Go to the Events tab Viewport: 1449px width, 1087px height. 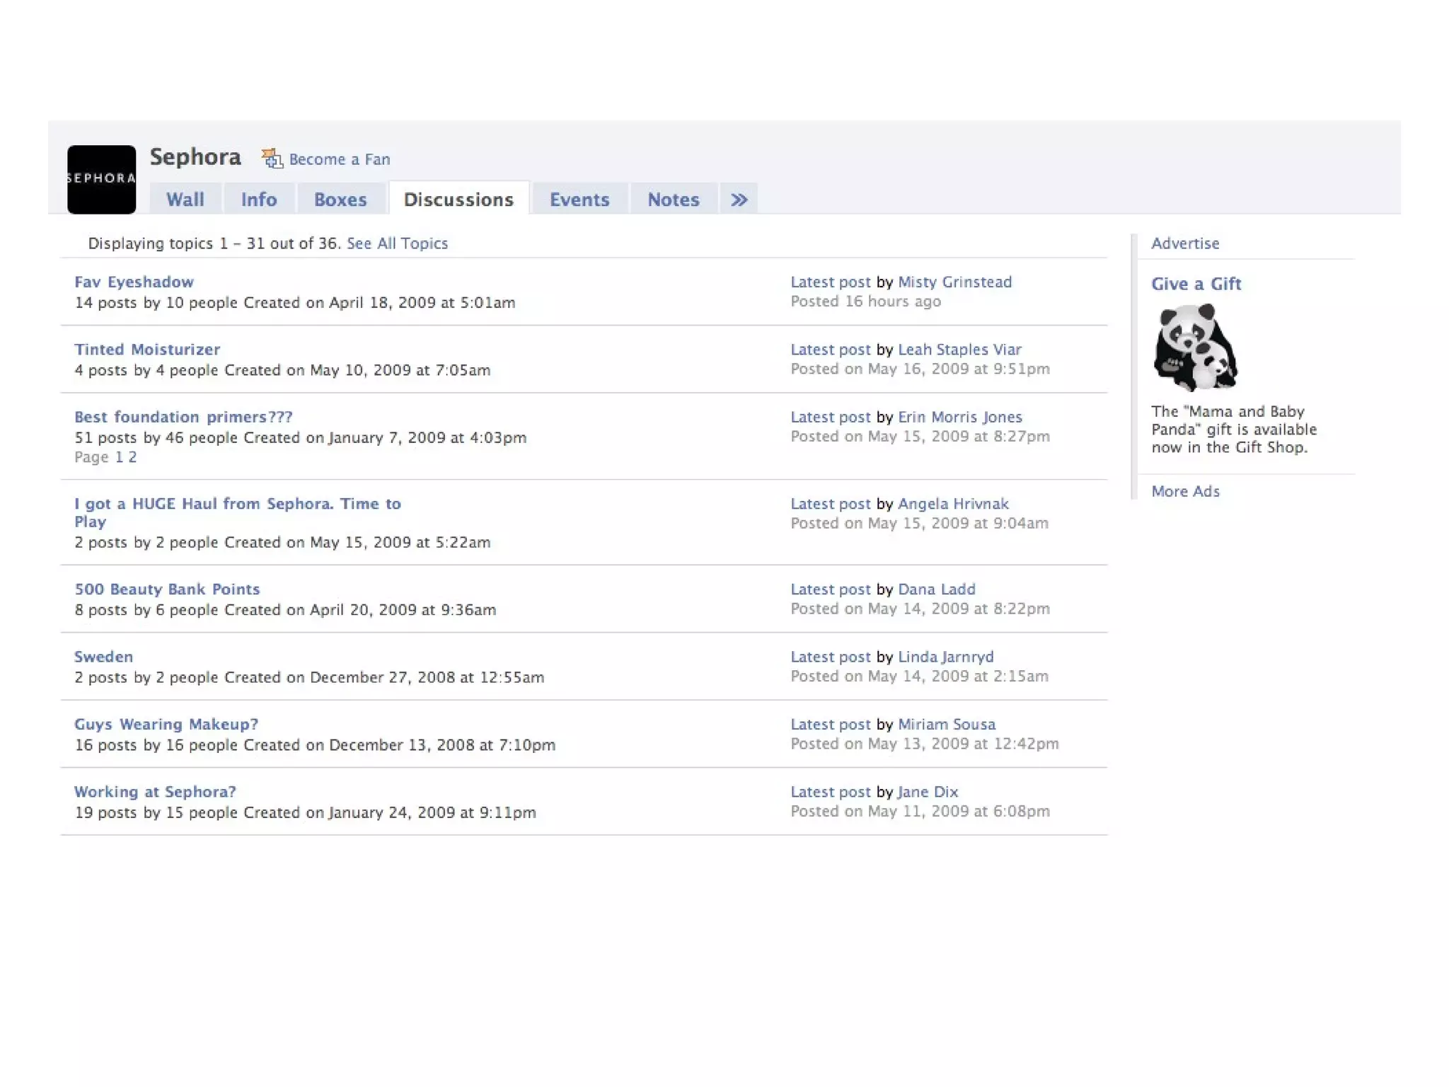(579, 200)
